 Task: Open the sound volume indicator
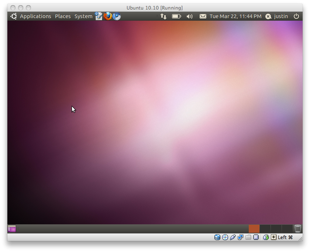(189, 16)
